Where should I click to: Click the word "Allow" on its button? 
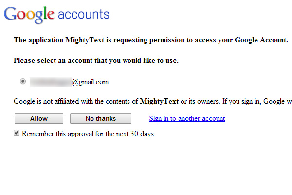pos(39,118)
